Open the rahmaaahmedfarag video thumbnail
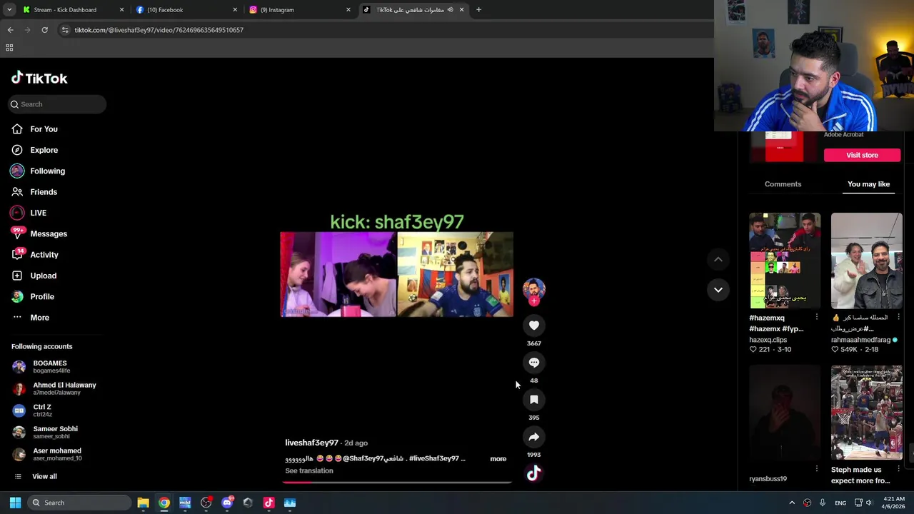The width and height of the screenshot is (914, 514). point(866,261)
